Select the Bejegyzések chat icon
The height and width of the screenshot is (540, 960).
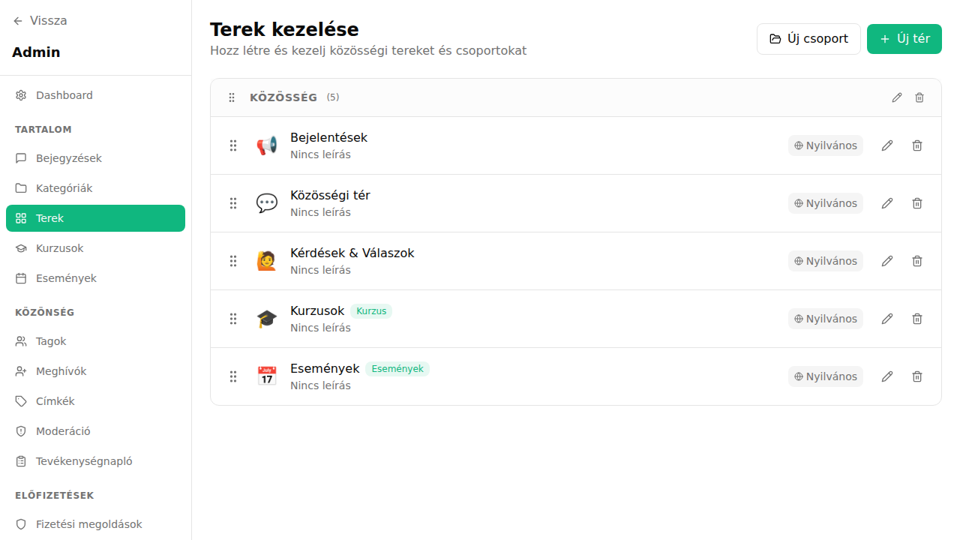21,157
